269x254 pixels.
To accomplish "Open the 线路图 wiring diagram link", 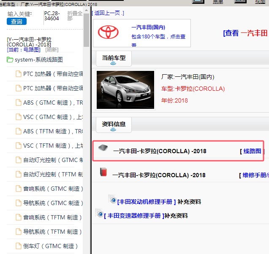I will pyautogui.click(x=252, y=151).
